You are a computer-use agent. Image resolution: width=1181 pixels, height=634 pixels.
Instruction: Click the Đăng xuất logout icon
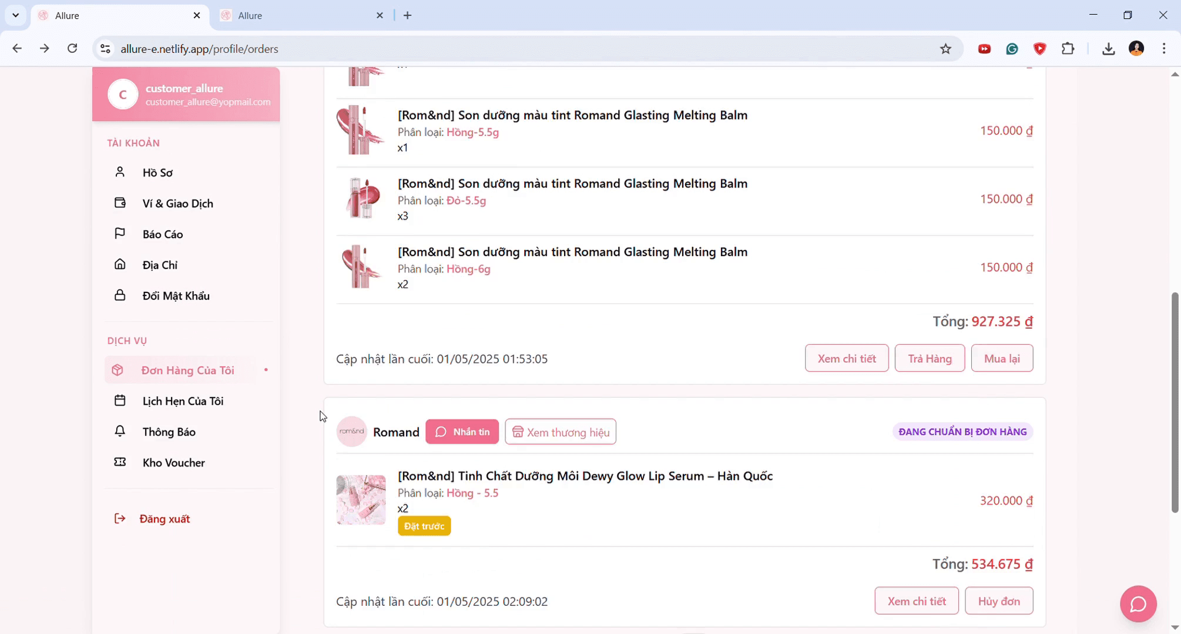point(120,518)
